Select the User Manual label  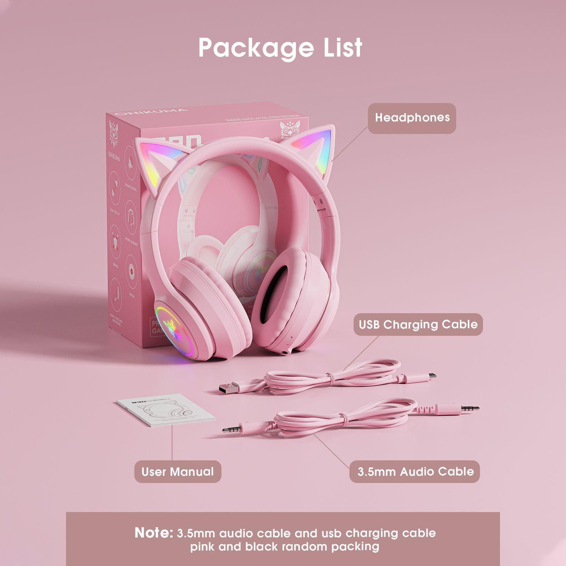pyautogui.click(x=178, y=472)
